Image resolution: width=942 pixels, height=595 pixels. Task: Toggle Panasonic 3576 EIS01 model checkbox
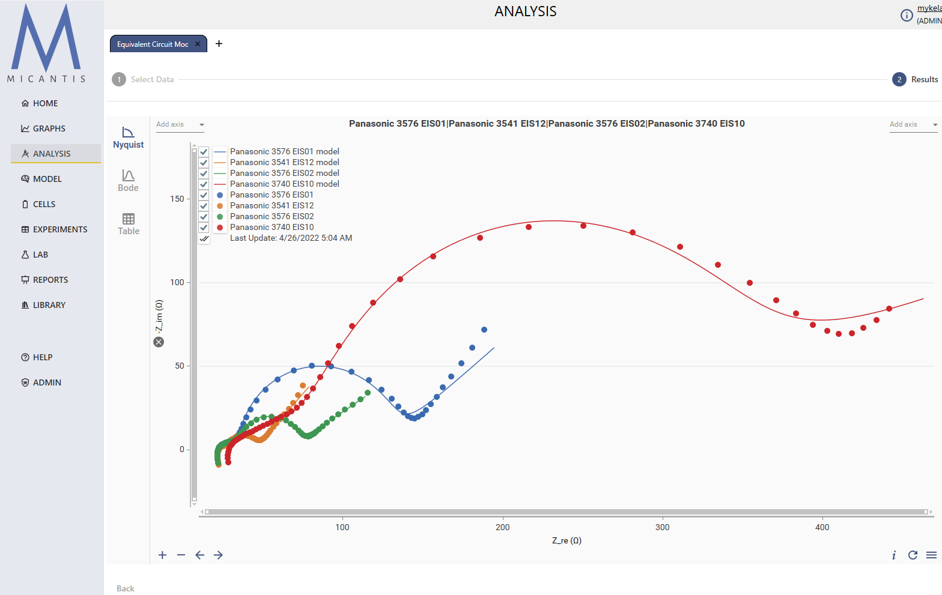tap(204, 152)
